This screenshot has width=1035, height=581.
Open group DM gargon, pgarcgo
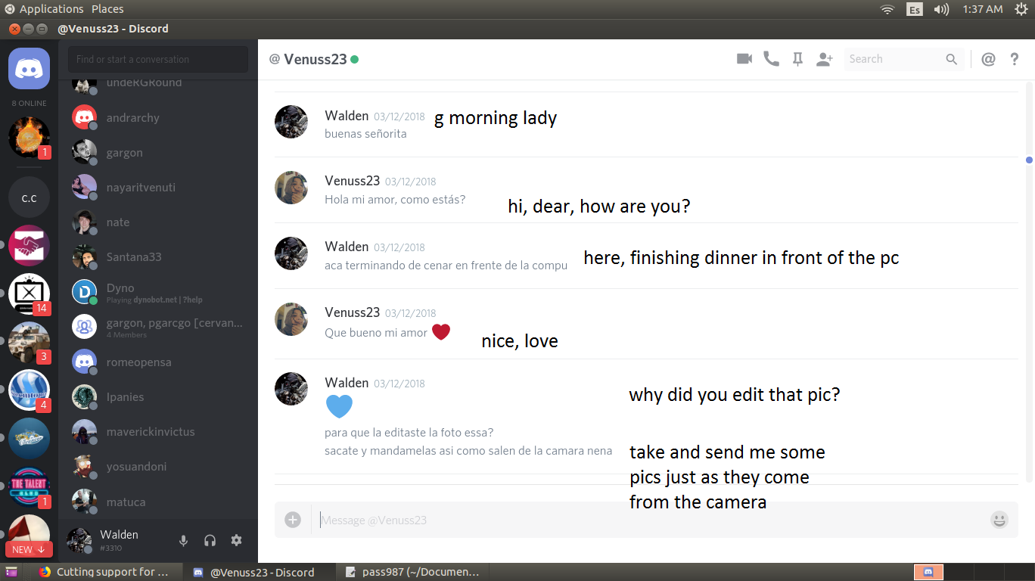click(x=157, y=327)
